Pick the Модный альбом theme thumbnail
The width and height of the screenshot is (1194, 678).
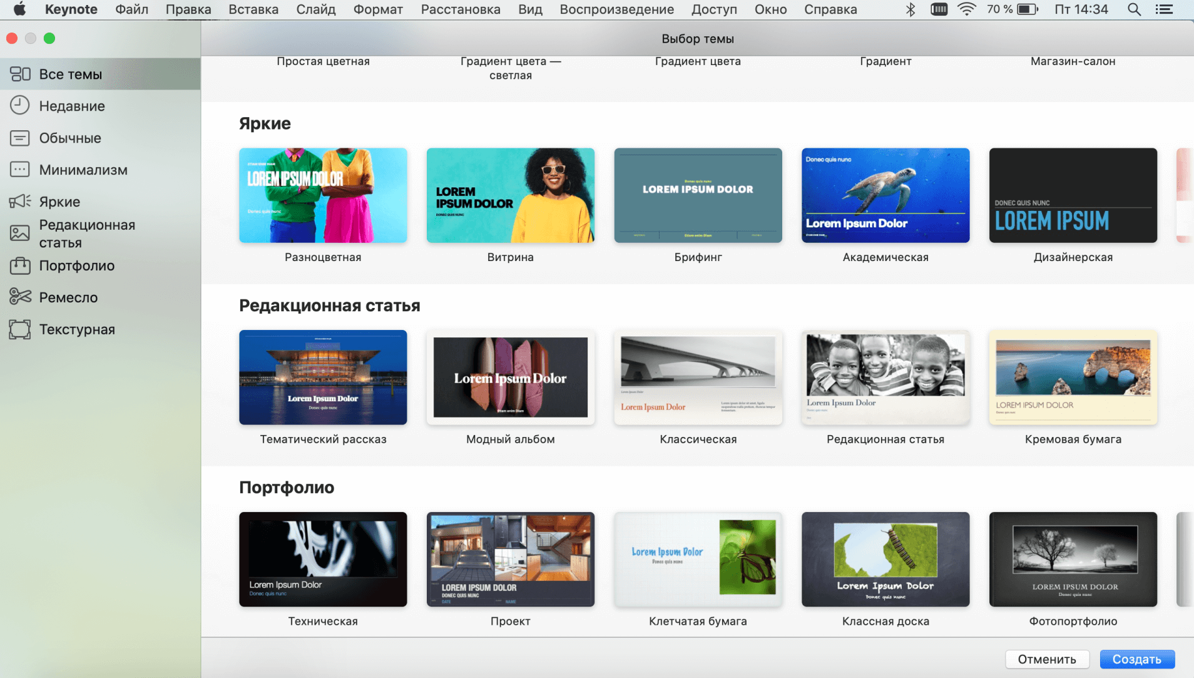(x=510, y=378)
